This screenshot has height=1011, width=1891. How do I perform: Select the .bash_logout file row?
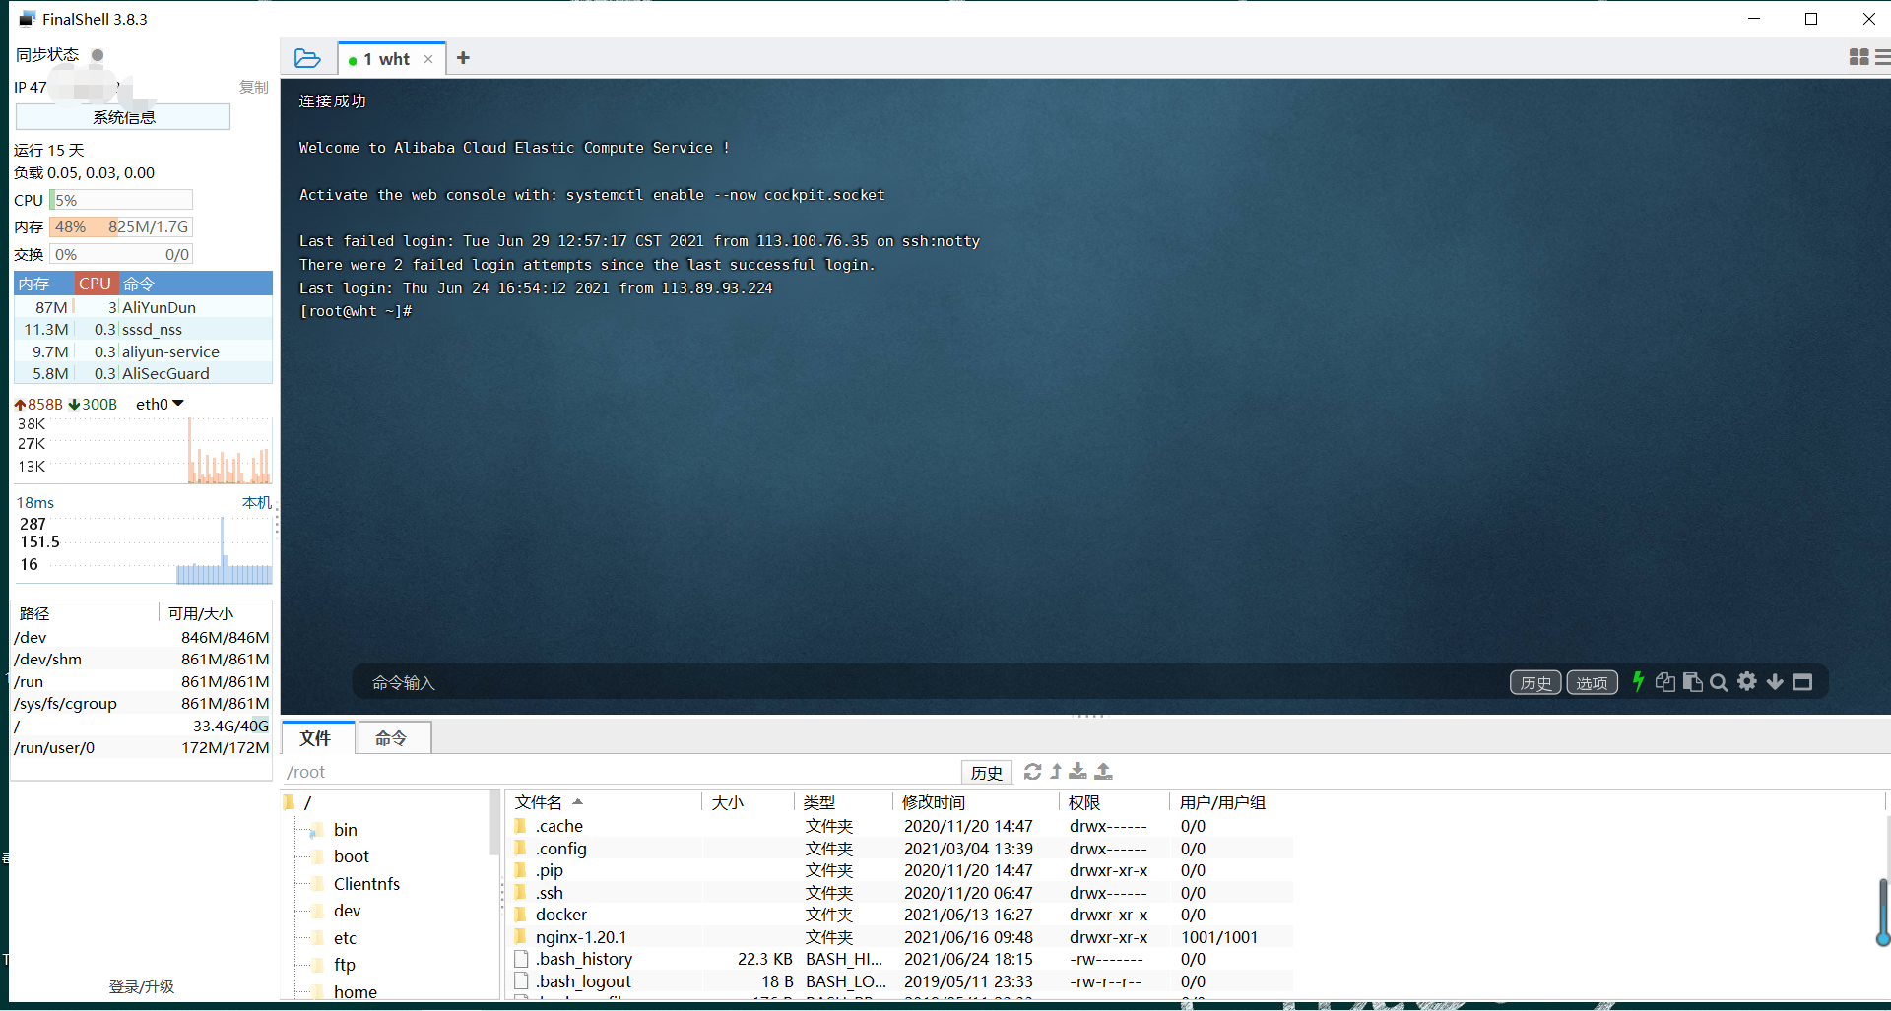coord(901,981)
